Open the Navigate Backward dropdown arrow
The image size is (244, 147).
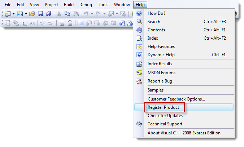coord(117,14)
